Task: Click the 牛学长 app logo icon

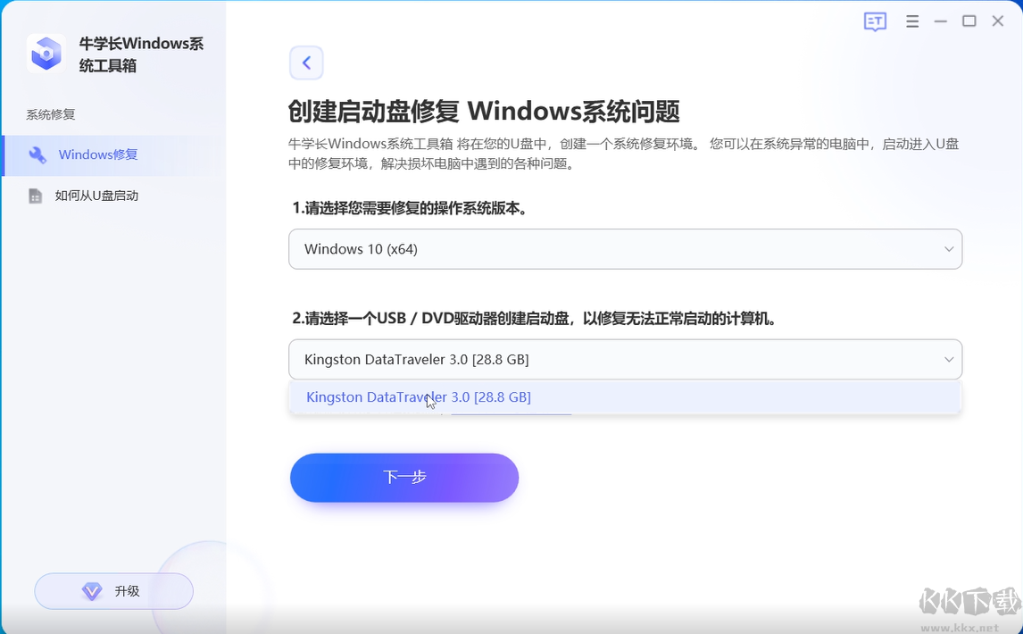Action: [46, 53]
